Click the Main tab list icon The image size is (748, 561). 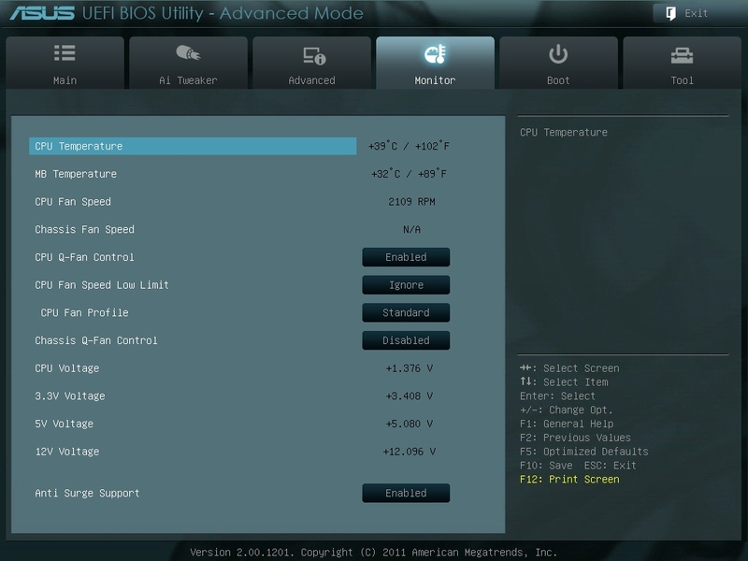point(65,55)
